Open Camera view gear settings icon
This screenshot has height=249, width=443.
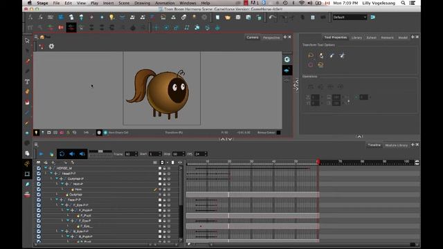pyautogui.click(x=51, y=46)
